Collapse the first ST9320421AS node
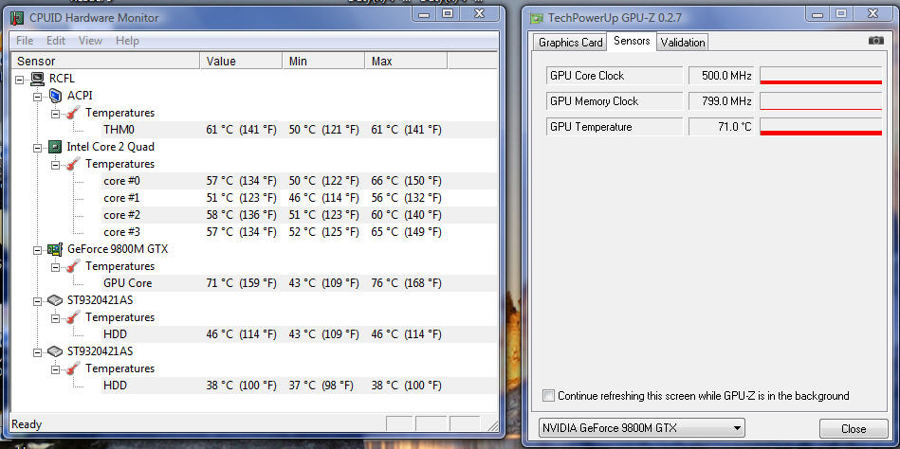The height and width of the screenshot is (449, 900). 38,300
